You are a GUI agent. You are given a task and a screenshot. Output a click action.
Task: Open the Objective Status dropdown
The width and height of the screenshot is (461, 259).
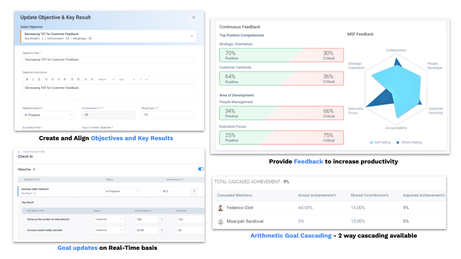click(x=49, y=115)
